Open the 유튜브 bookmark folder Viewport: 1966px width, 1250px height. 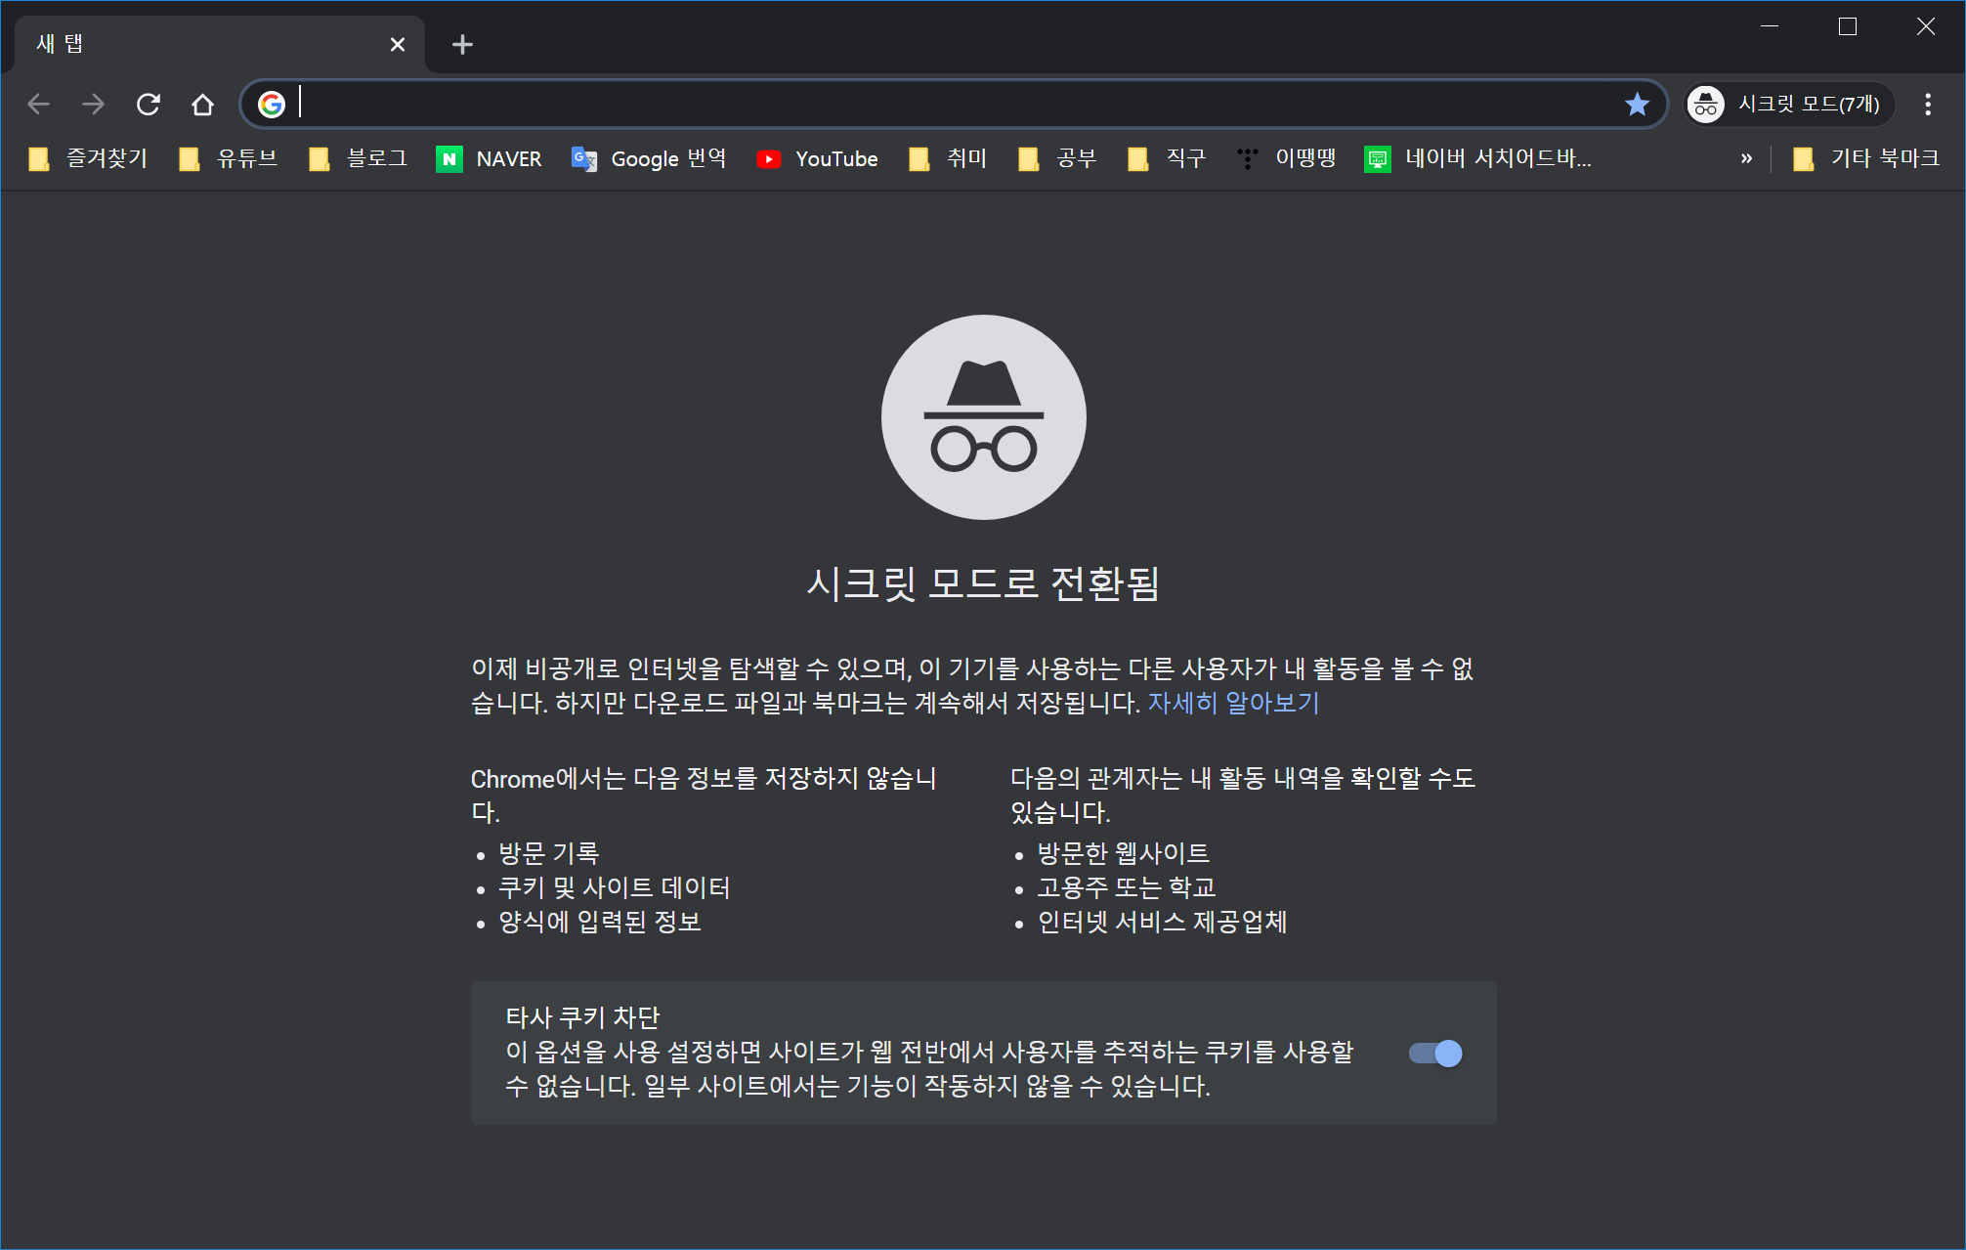[229, 159]
